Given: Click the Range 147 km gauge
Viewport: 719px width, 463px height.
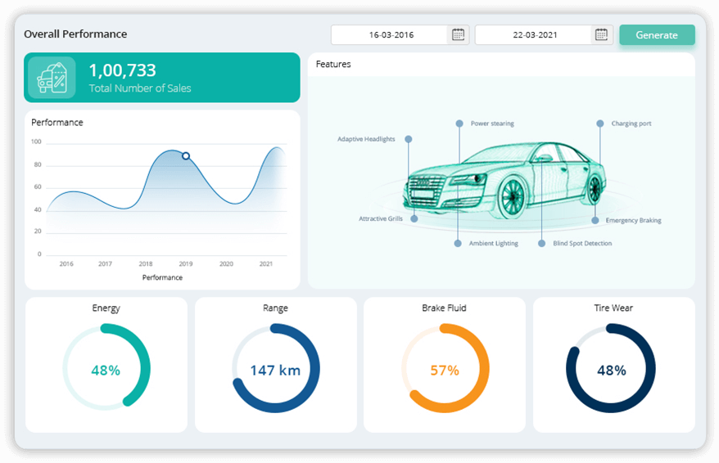Looking at the screenshot, I should coord(275,369).
